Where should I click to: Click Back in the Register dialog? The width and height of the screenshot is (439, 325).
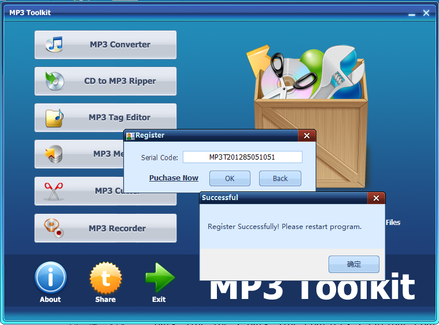(x=281, y=178)
